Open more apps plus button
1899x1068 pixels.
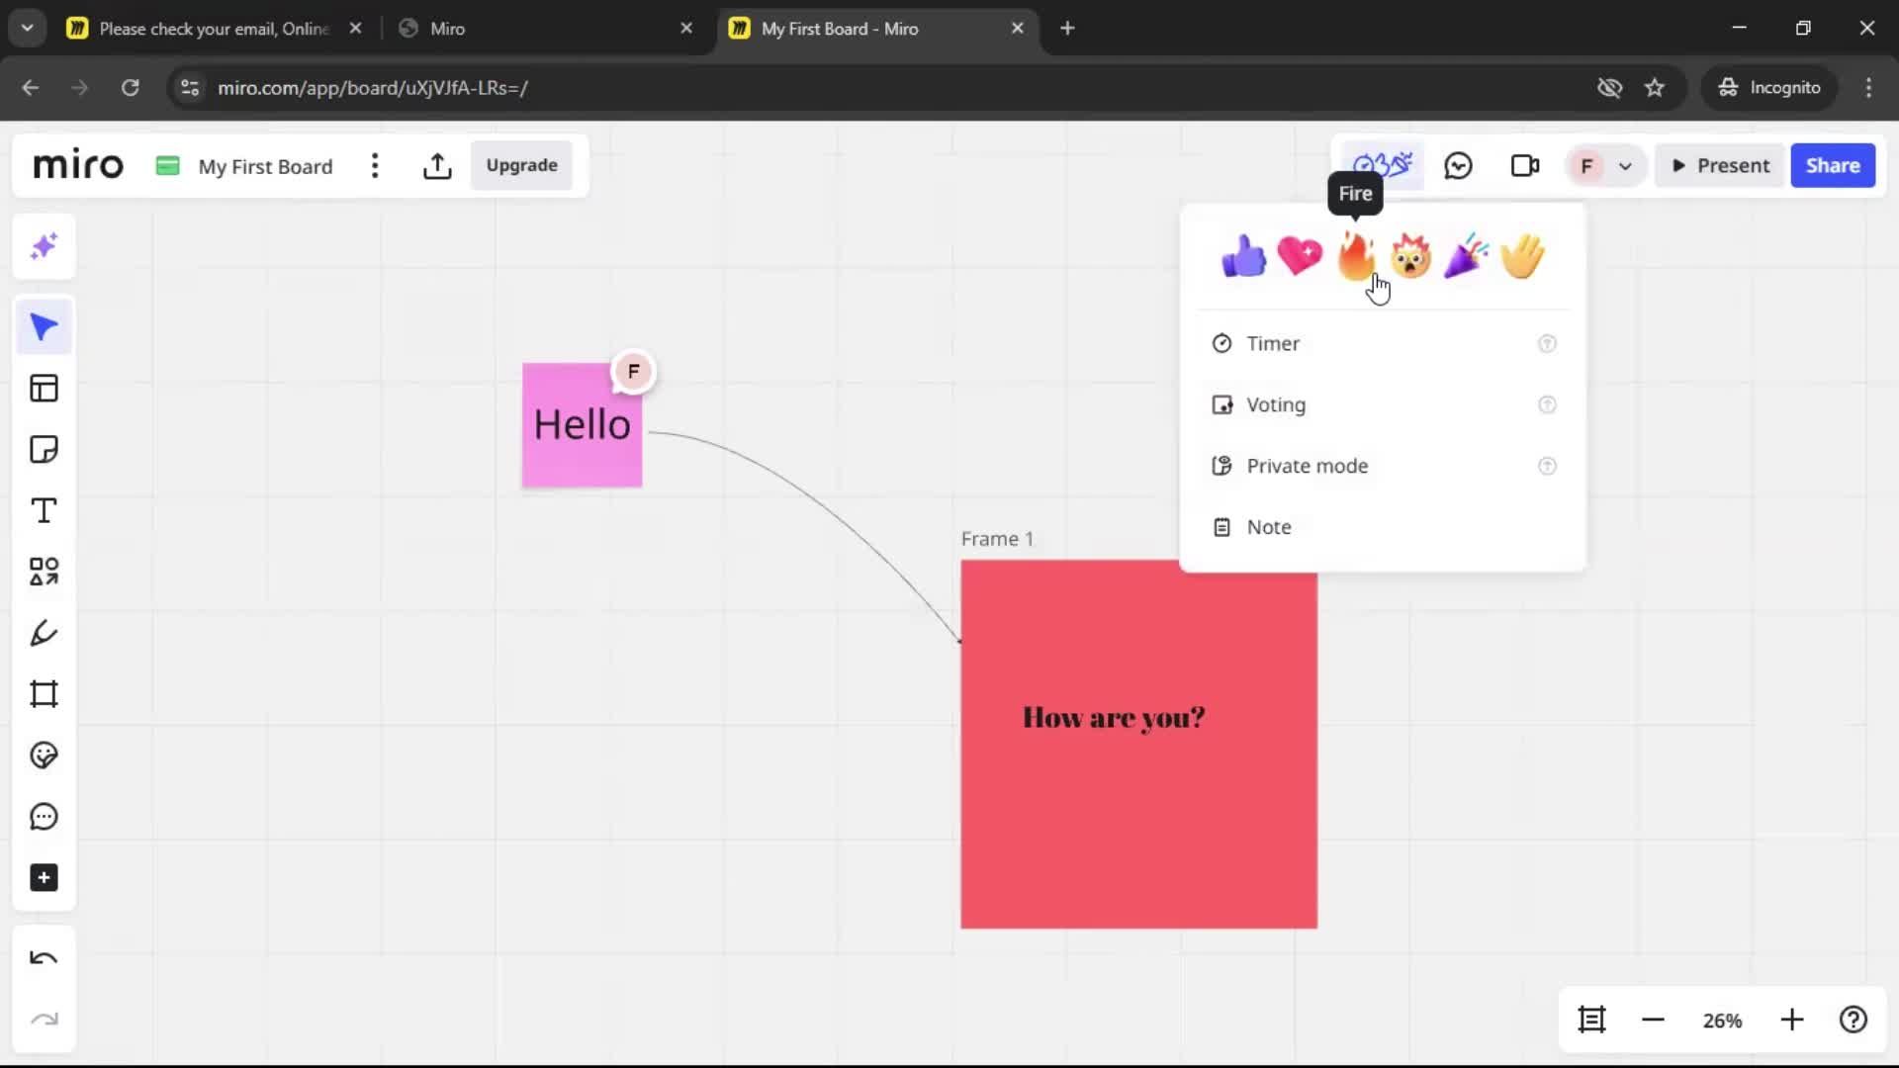44,878
